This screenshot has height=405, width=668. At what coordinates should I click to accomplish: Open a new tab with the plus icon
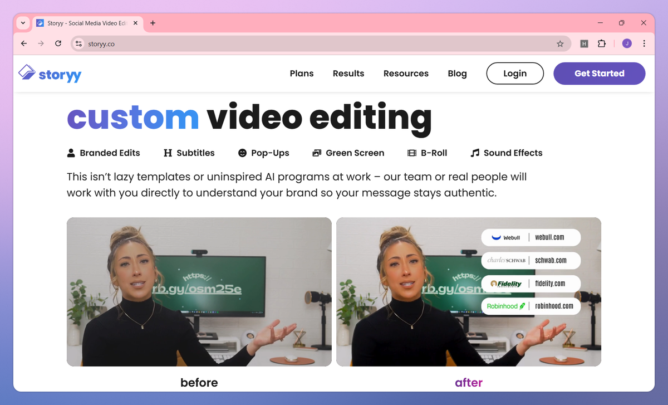[153, 23]
